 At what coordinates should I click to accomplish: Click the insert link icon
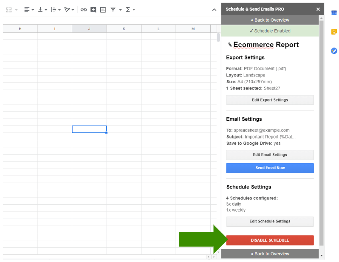coord(84,9)
